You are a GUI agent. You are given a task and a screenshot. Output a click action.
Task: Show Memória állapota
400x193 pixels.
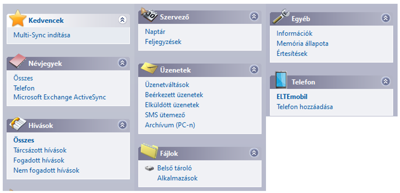[303, 44]
